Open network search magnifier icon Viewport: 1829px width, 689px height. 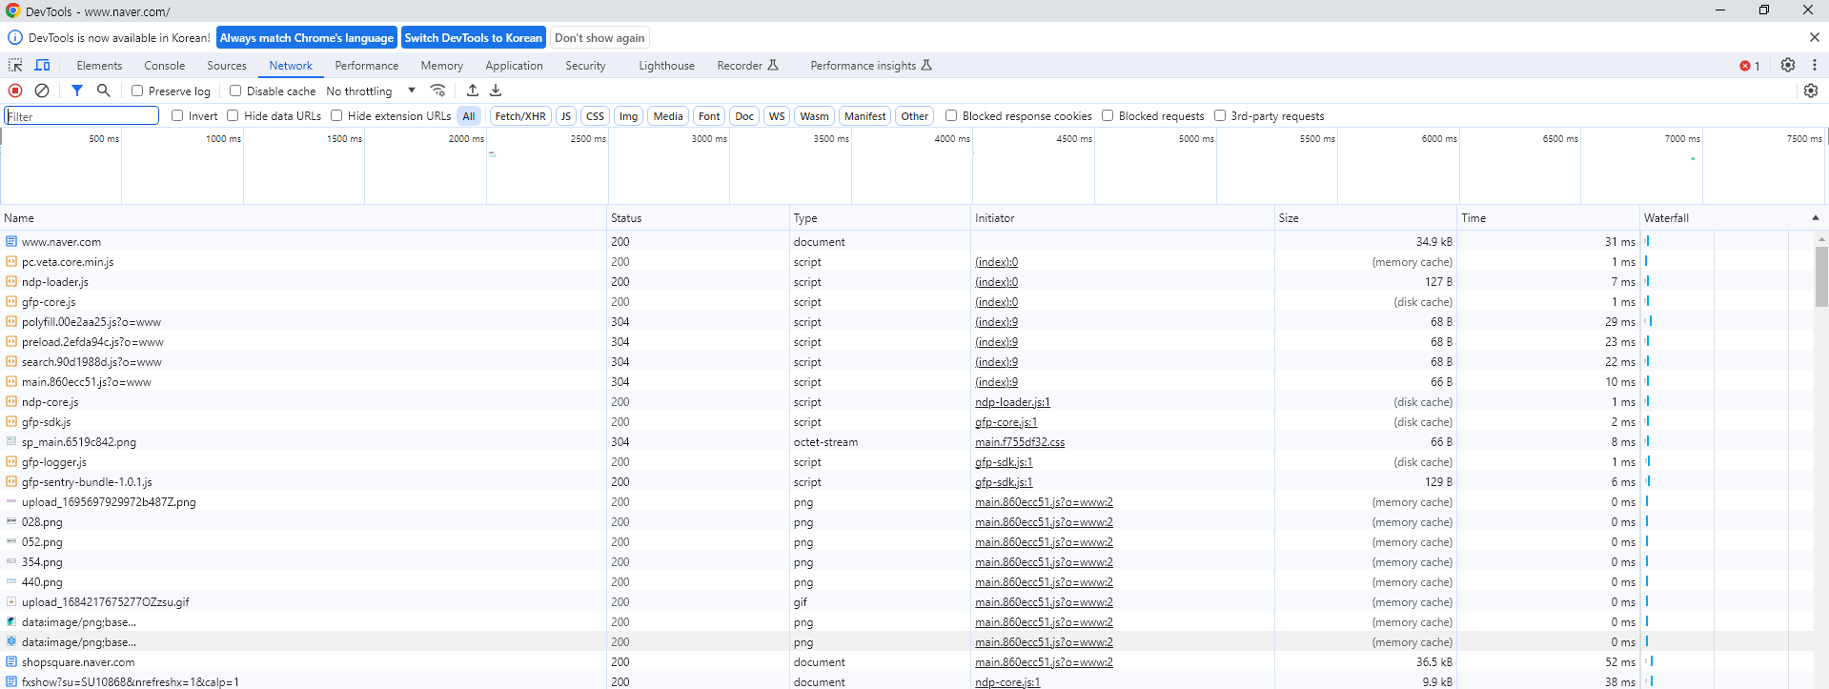point(104,91)
